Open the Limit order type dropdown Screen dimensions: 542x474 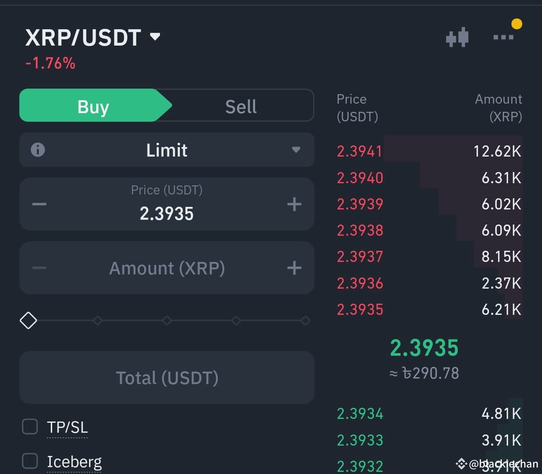point(167,150)
